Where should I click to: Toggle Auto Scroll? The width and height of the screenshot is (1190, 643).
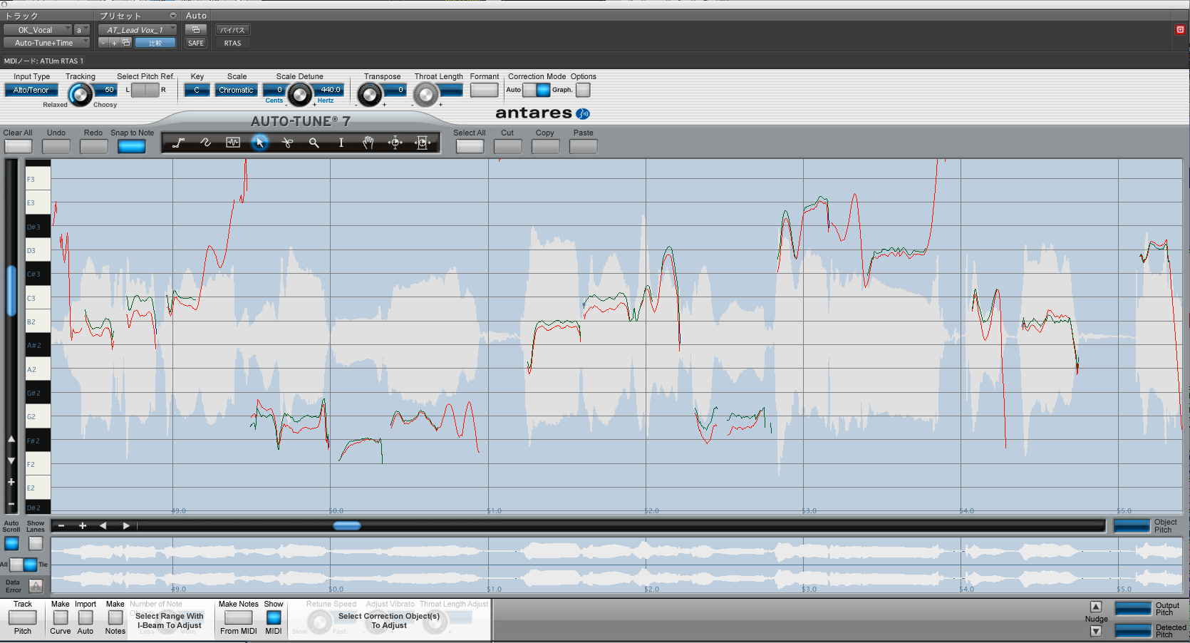tap(11, 543)
